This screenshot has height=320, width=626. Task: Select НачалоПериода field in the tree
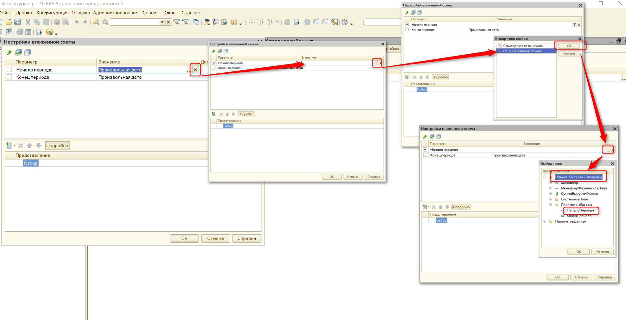click(x=580, y=210)
